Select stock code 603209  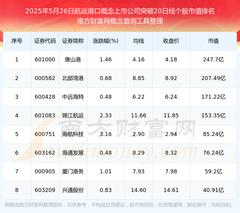[x=45, y=190]
